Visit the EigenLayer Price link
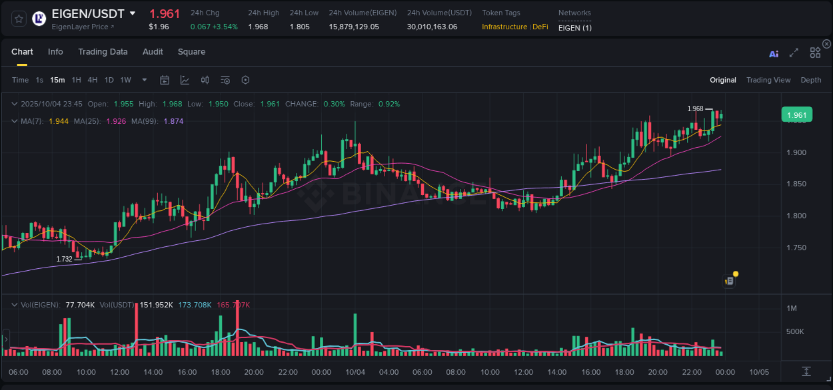The height and width of the screenshot is (390, 833). (x=80, y=28)
